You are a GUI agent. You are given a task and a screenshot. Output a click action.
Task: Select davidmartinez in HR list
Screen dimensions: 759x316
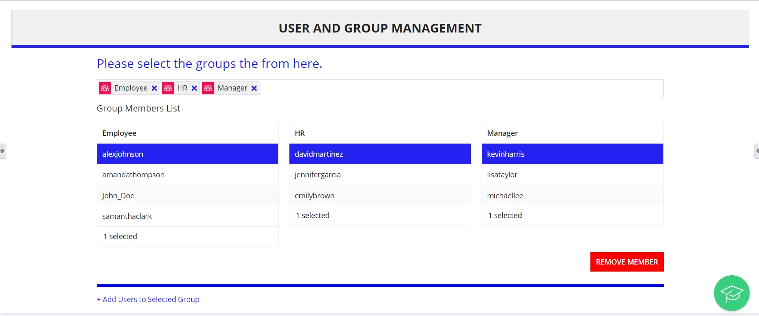click(x=380, y=154)
